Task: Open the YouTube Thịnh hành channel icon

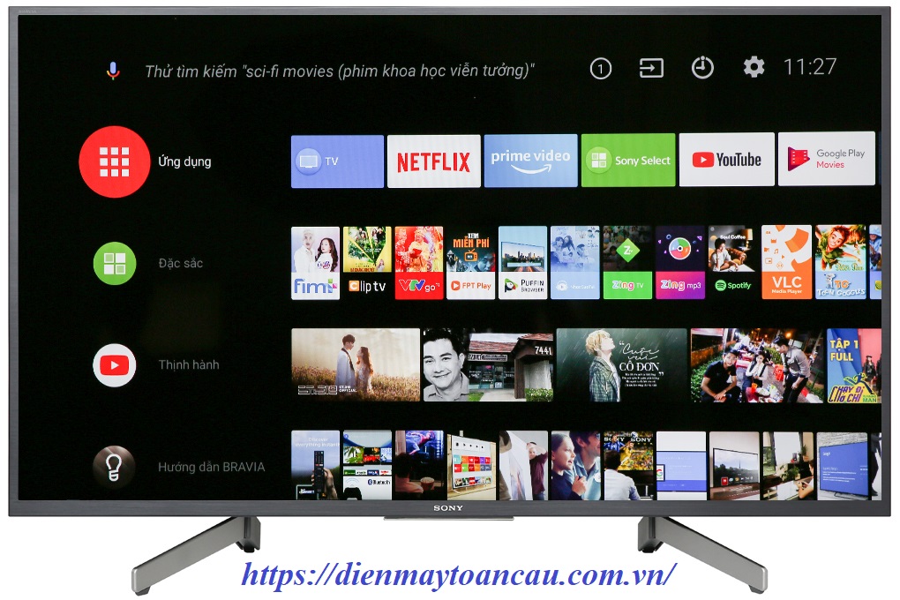Action: click(x=114, y=365)
